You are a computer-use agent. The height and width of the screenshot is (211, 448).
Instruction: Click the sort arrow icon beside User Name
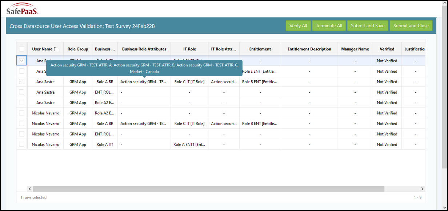click(x=56, y=49)
